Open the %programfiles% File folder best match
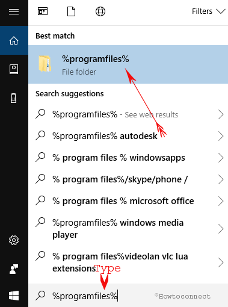This screenshot has height=307, width=228. (128, 64)
